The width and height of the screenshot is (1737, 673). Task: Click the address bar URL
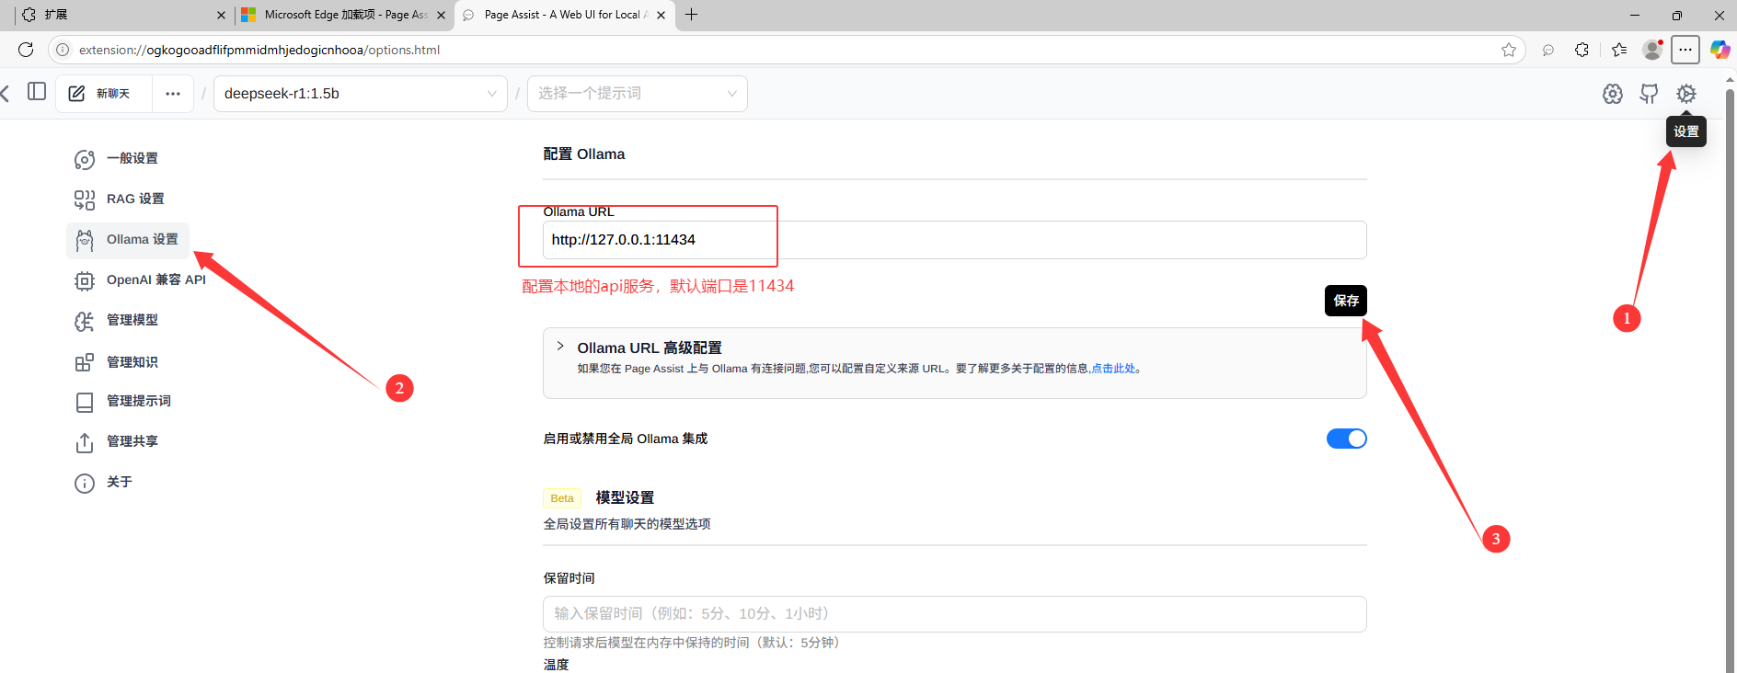coord(259,50)
